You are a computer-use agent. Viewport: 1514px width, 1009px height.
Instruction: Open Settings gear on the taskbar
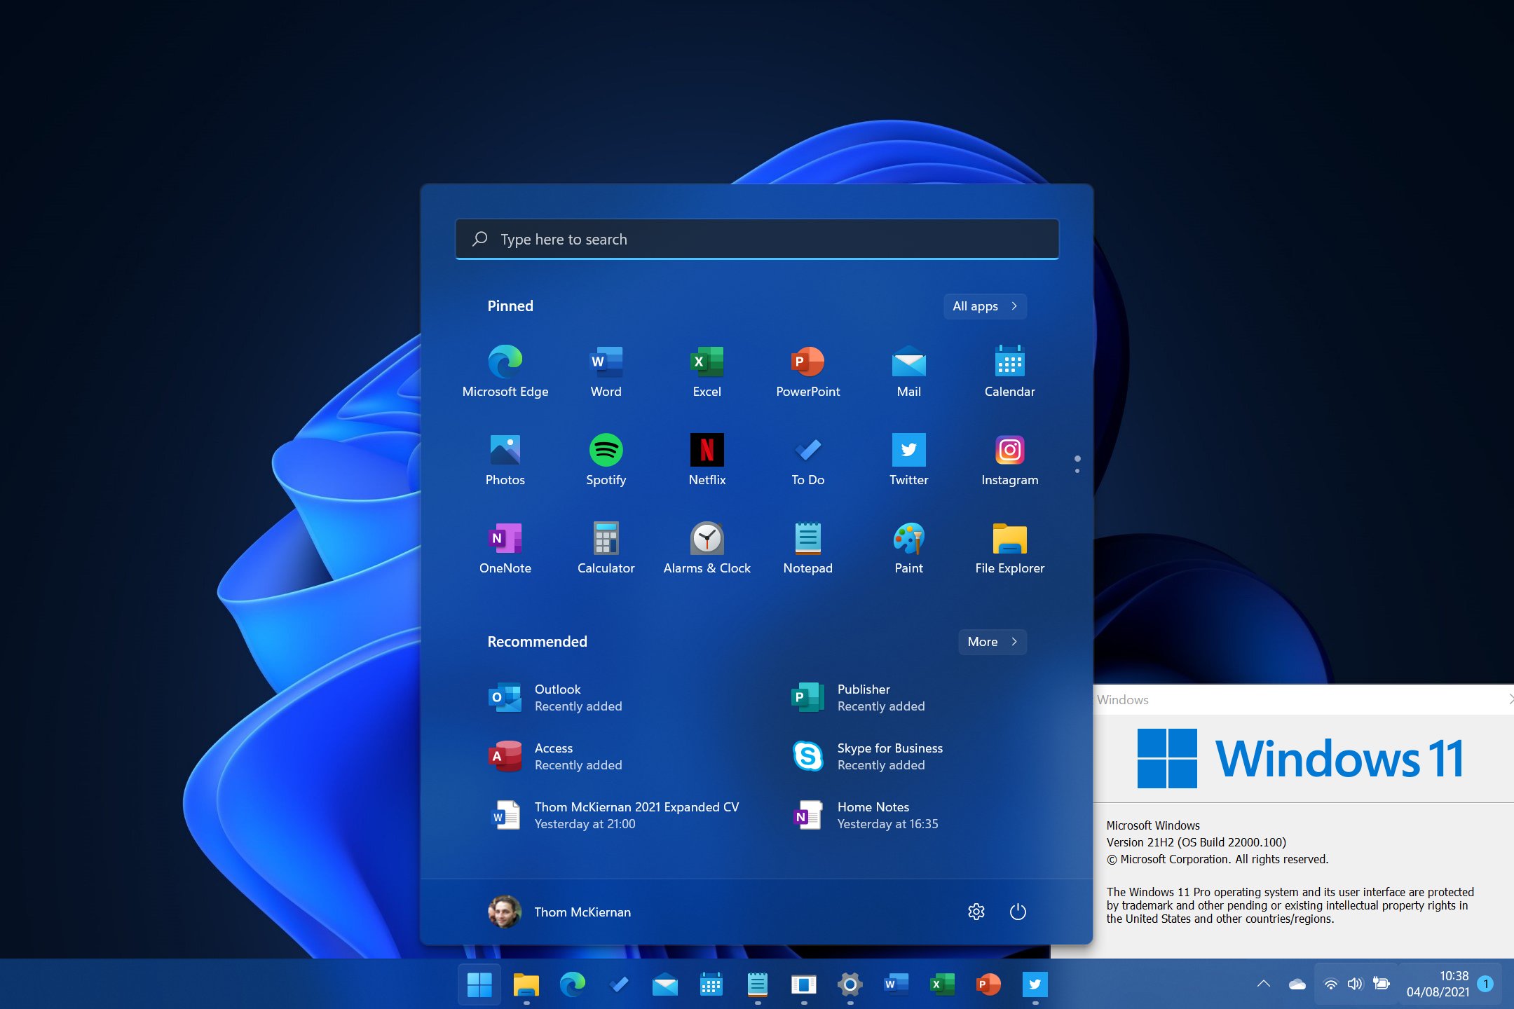click(850, 984)
